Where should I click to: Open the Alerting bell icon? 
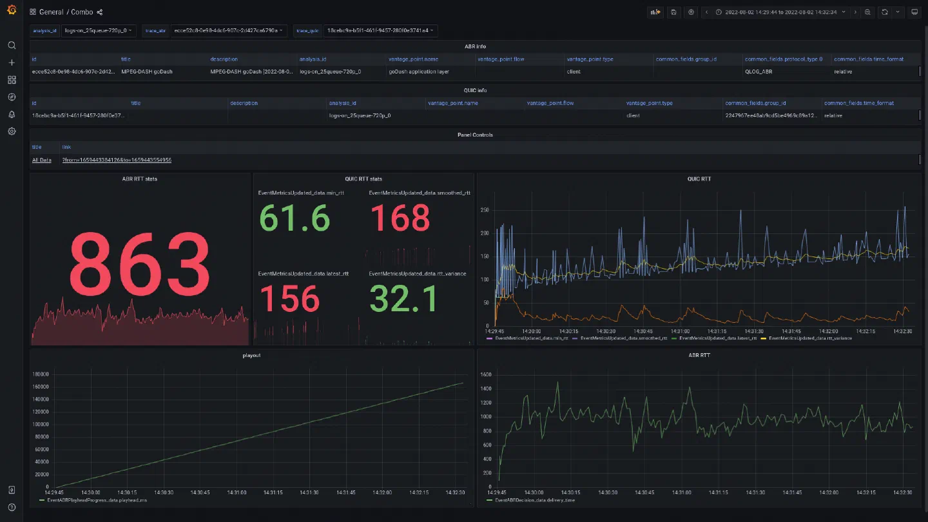click(x=12, y=115)
